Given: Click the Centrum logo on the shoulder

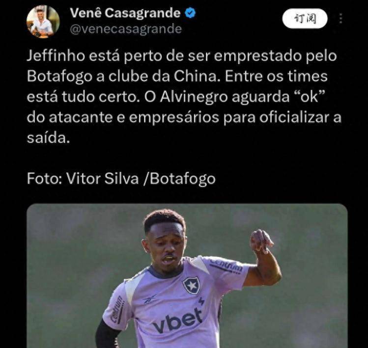Looking at the screenshot, I should pos(226,266).
